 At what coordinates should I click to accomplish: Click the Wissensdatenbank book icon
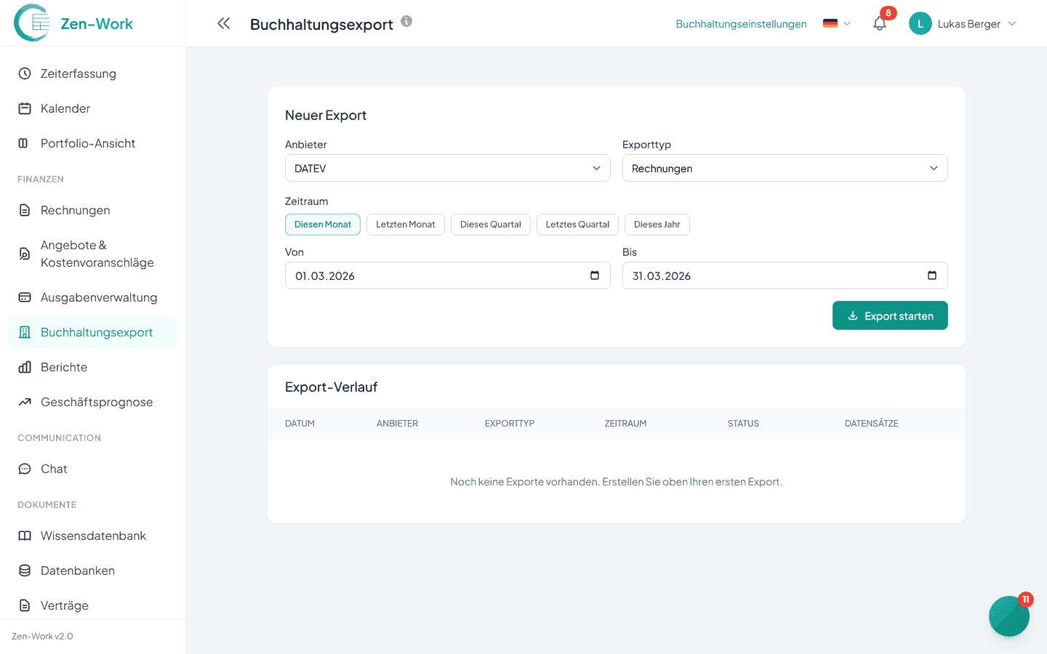[x=25, y=536]
